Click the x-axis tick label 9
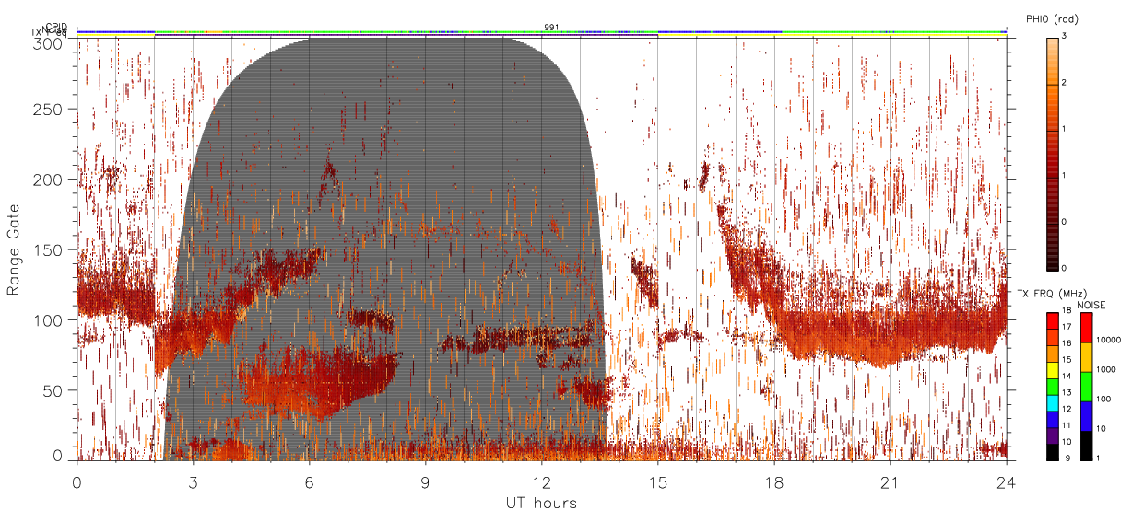The image size is (1132, 522). point(425,482)
